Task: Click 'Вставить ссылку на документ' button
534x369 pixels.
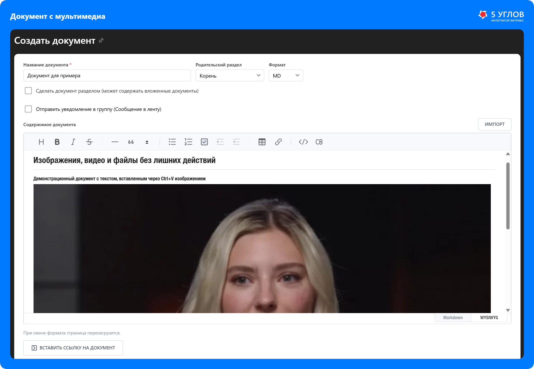Action: (73, 348)
